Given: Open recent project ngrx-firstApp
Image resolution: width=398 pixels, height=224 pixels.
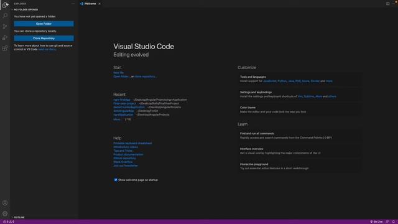Looking at the screenshot, I should 122,100.
